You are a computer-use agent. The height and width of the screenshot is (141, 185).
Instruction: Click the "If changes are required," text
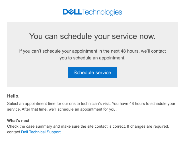(x=148, y=127)
